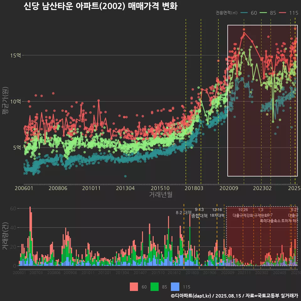Click the 10억 y-axis label

pos(16,101)
